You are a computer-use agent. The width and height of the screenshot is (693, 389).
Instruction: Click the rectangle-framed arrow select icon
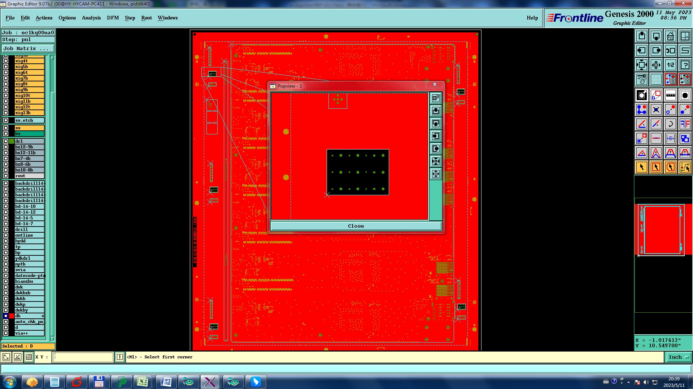[656, 167]
